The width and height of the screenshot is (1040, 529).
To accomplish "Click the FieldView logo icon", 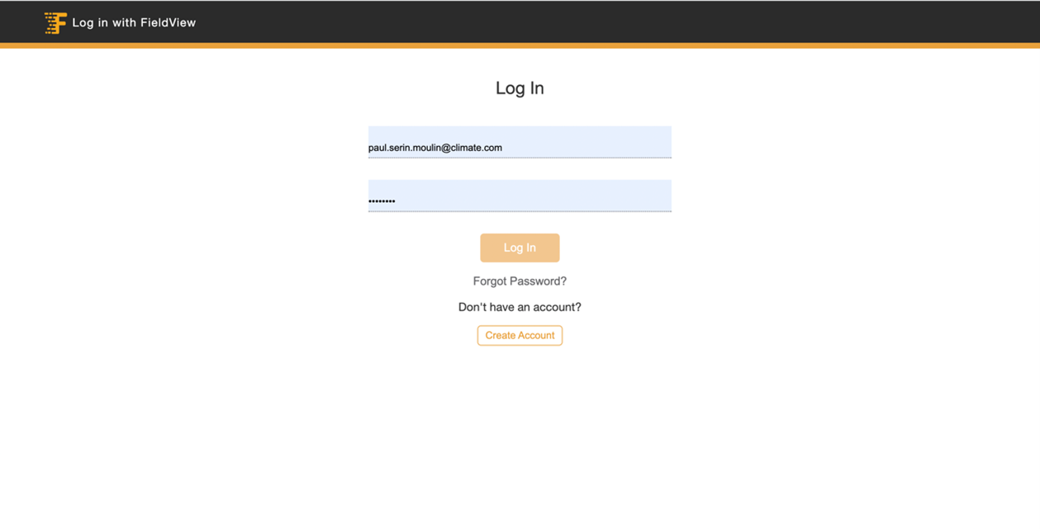I will (x=55, y=23).
